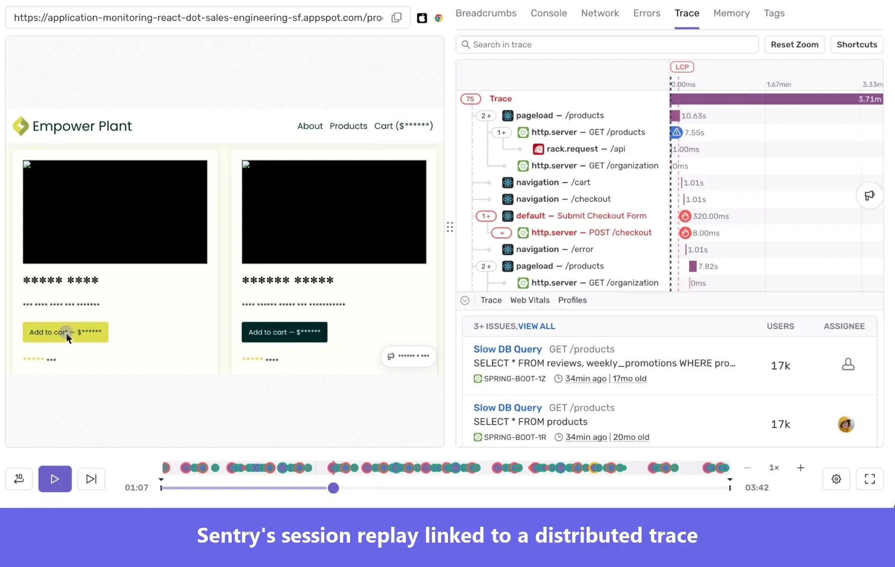Click the LCP marker badge

[682, 67]
